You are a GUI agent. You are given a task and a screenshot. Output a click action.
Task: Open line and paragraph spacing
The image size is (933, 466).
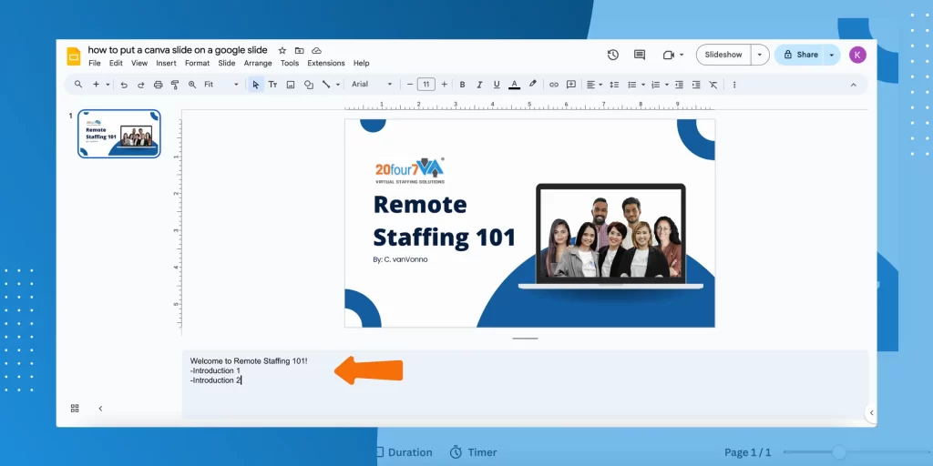[614, 85]
